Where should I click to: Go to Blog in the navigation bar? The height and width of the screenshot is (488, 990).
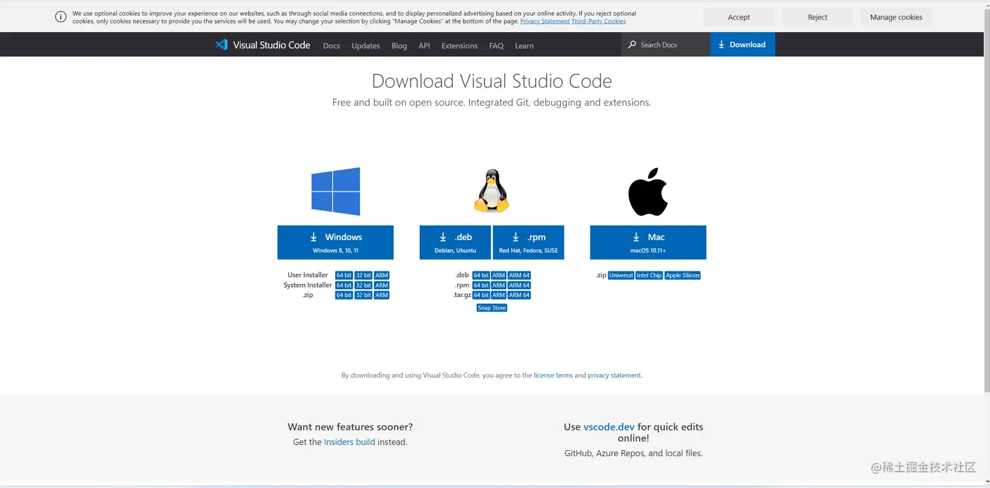[x=399, y=46]
